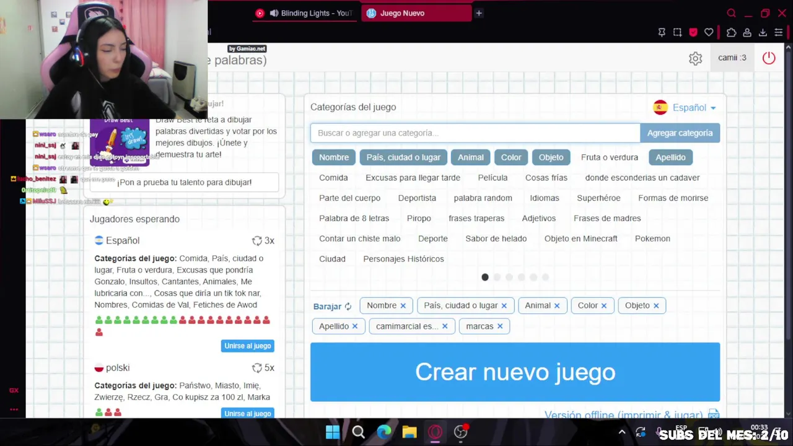Open the Windows Start menu
The width and height of the screenshot is (793, 446).
(333, 432)
